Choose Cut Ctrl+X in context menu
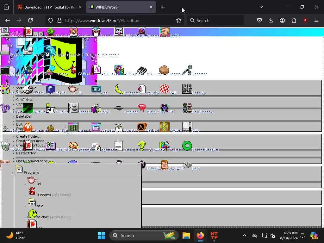This screenshot has width=324, height=243. click(x=24, y=100)
